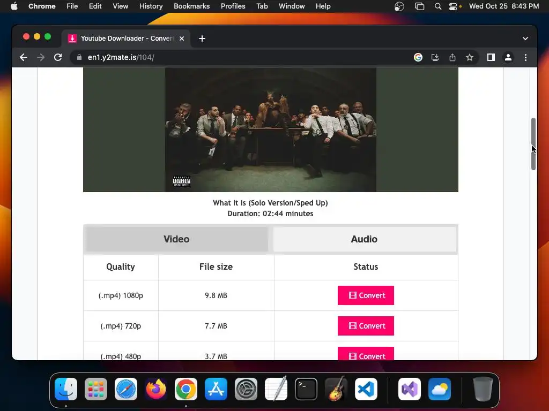The image size is (549, 411).
Task: Install app via address bar download icon
Action: (x=435, y=57)
